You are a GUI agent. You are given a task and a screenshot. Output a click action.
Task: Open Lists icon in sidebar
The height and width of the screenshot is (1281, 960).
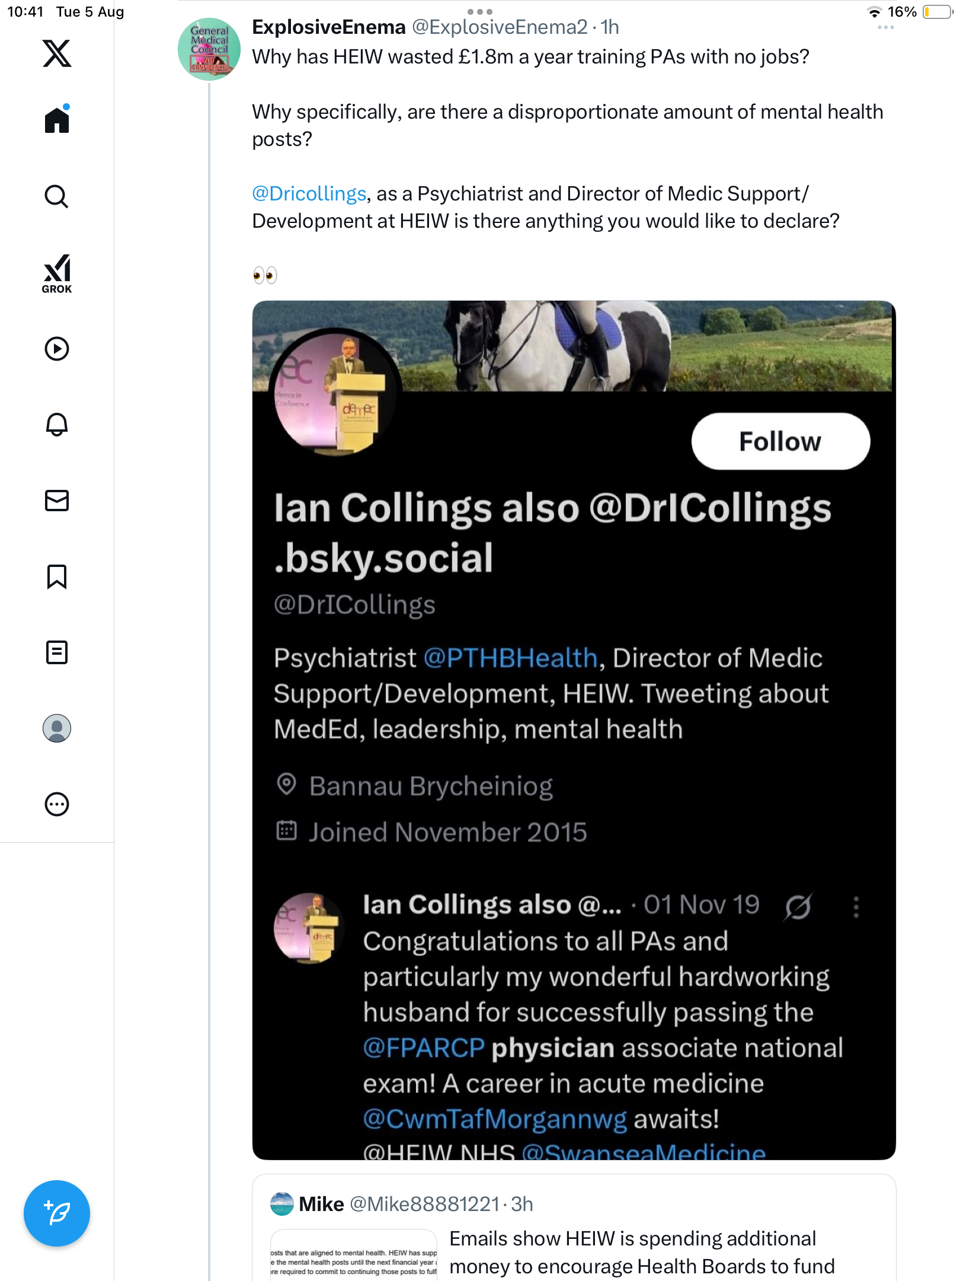[57, 652]
